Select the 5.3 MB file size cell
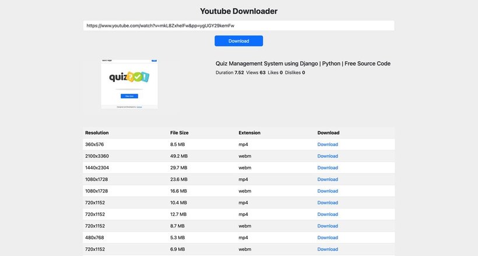Viewport: 478px width, 256px height. 177,237
